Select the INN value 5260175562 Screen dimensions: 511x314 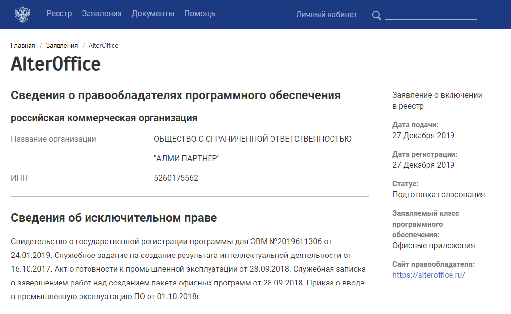pyautogui.click(x=176, y=178)
